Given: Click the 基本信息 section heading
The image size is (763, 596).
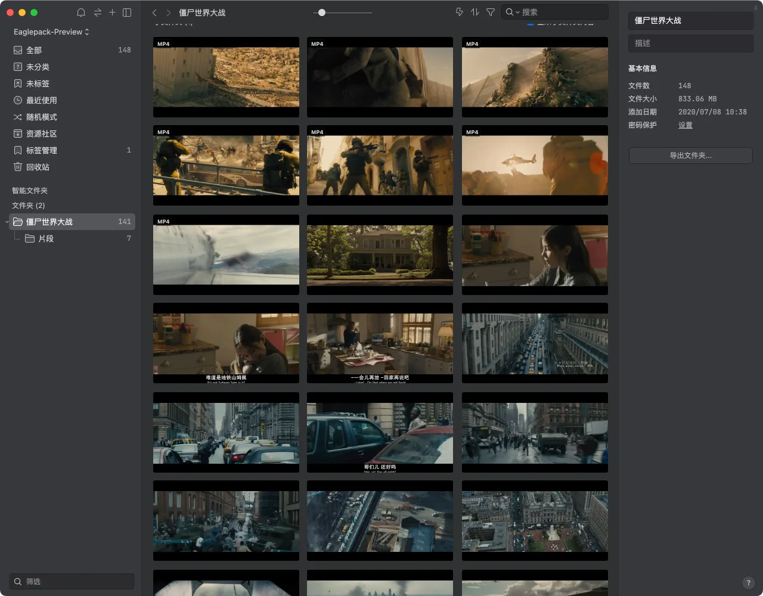Looking at the screenshot, I should tap(642, 69).
